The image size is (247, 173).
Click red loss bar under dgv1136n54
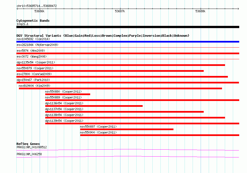click(94, 106)
